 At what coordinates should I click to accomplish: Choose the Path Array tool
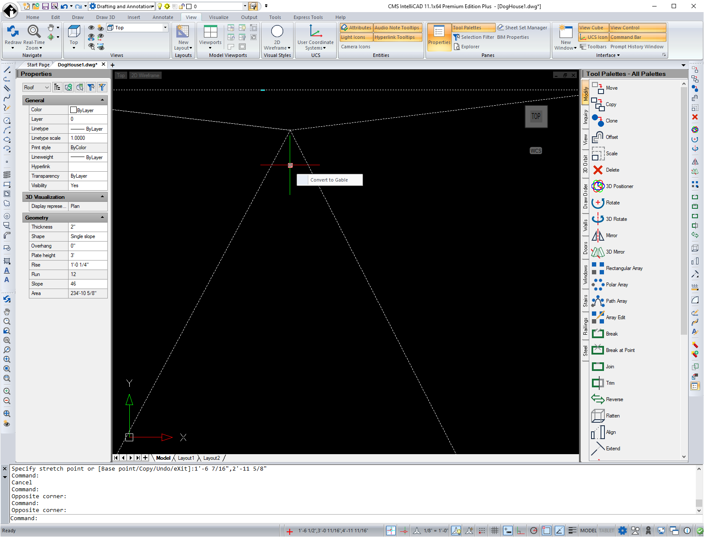coord(610,301)
